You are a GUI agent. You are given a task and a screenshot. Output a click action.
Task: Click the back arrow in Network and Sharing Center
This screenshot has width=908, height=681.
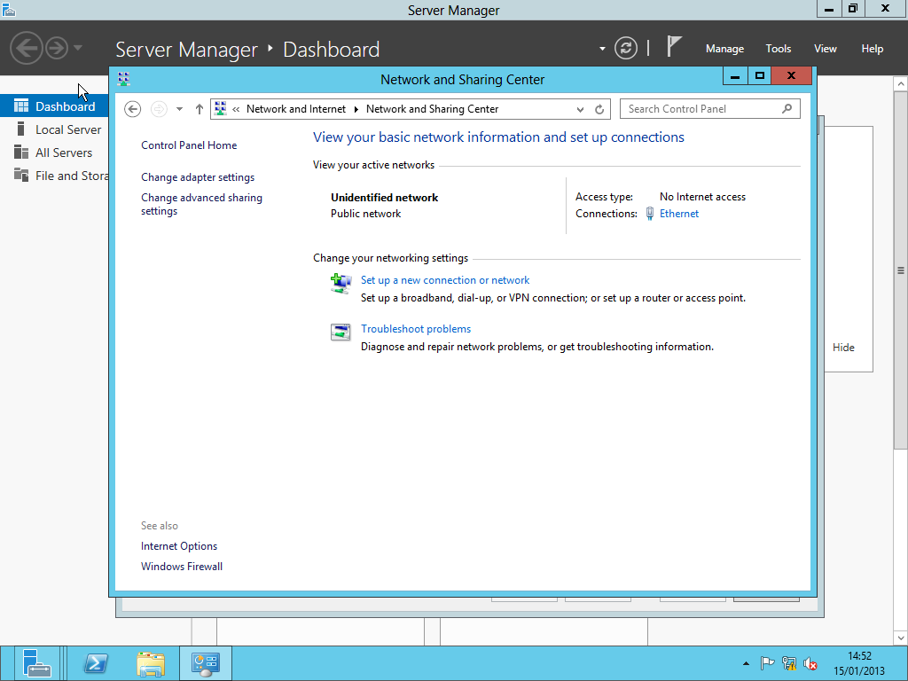133,109
